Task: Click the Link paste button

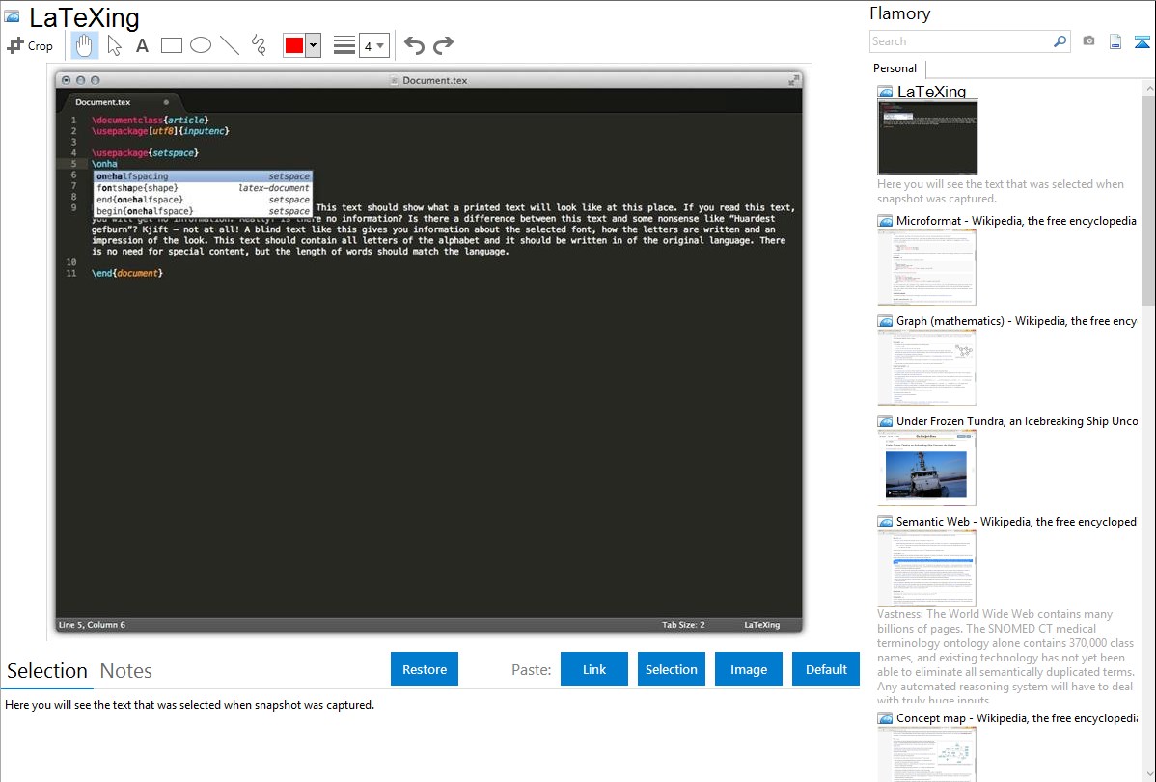Action: 594,669
